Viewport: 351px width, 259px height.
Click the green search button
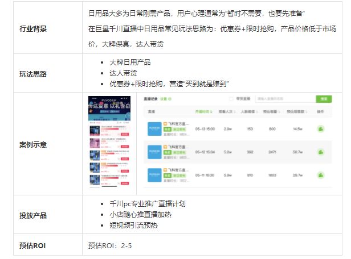pyautogui.click(x=324, y=99)
